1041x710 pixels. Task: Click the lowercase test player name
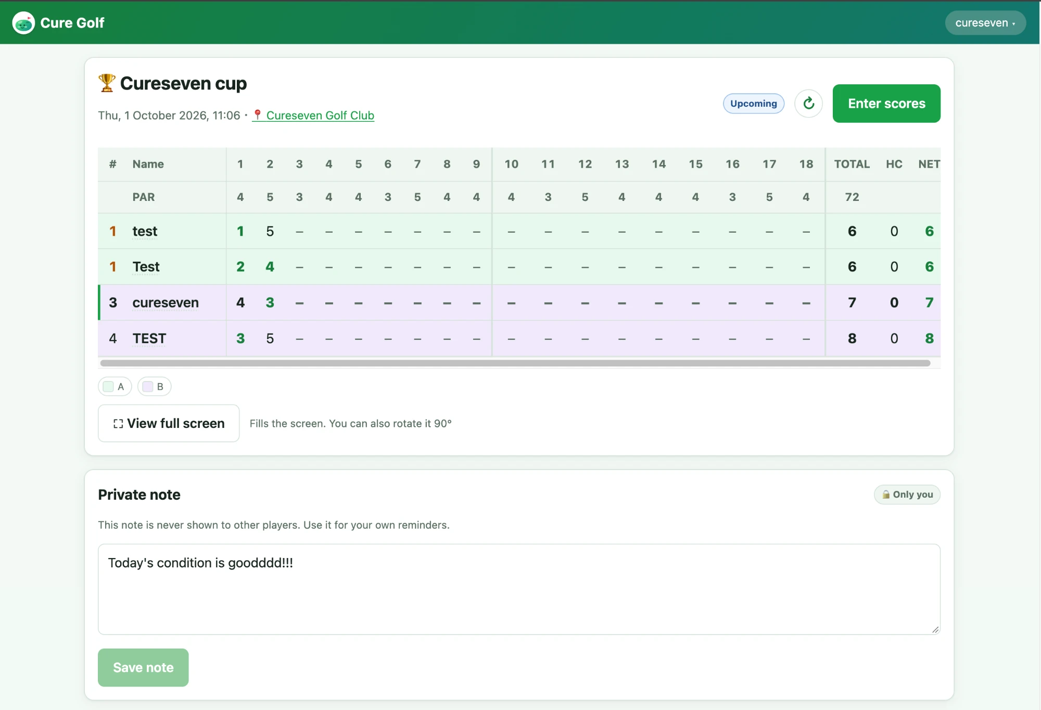coord(145,231)
